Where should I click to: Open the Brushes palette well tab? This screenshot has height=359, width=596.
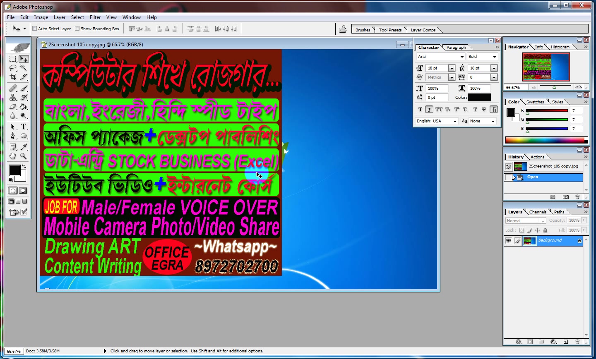tap(363, 30)
